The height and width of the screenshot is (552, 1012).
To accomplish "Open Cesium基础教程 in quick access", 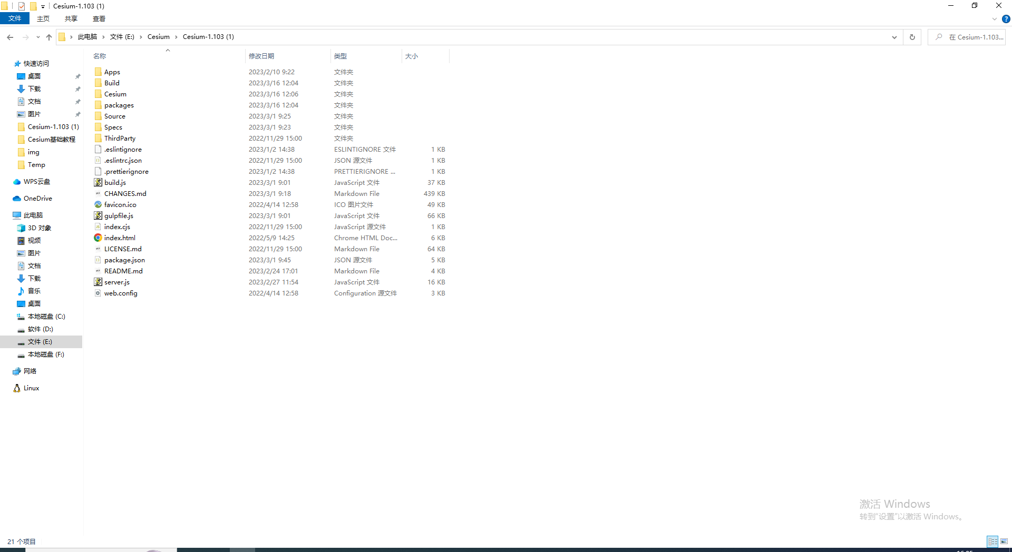I will [52, 140].
